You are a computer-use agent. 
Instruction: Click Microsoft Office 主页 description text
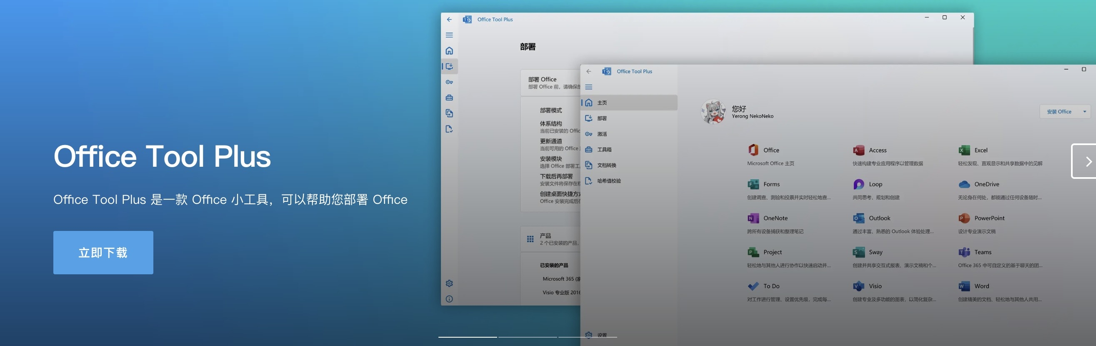click(771, 163)
